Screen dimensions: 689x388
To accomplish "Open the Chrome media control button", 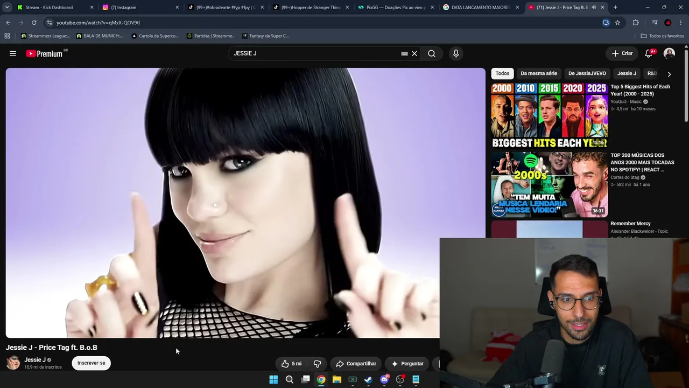I will point(655,23).
